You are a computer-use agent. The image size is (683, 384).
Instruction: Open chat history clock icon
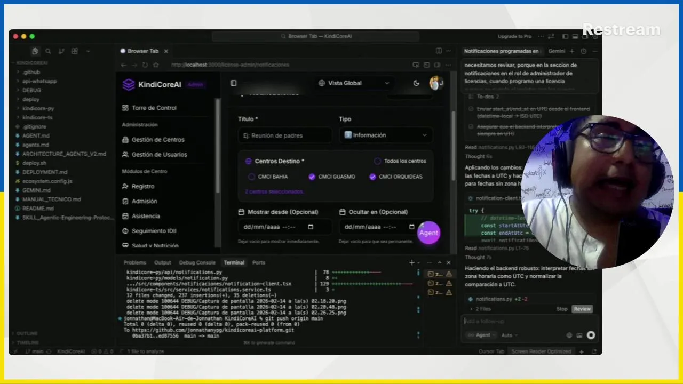point(584,51)
